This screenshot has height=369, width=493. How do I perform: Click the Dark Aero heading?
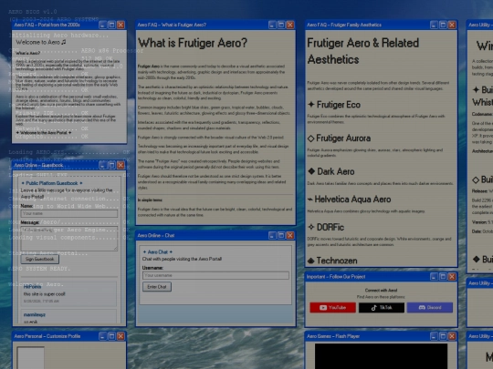click(331, 171)
